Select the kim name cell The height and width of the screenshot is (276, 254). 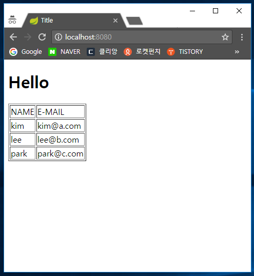(x=23, y=126)
